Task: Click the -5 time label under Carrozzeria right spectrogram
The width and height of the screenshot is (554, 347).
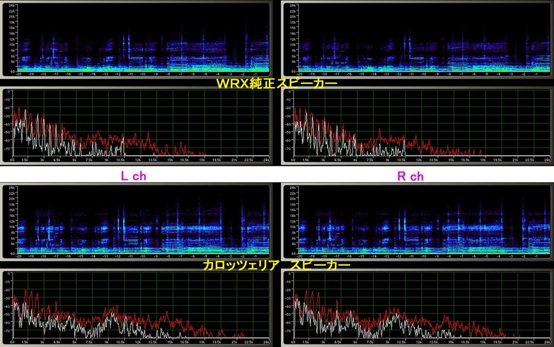Action: click(486, 256)
